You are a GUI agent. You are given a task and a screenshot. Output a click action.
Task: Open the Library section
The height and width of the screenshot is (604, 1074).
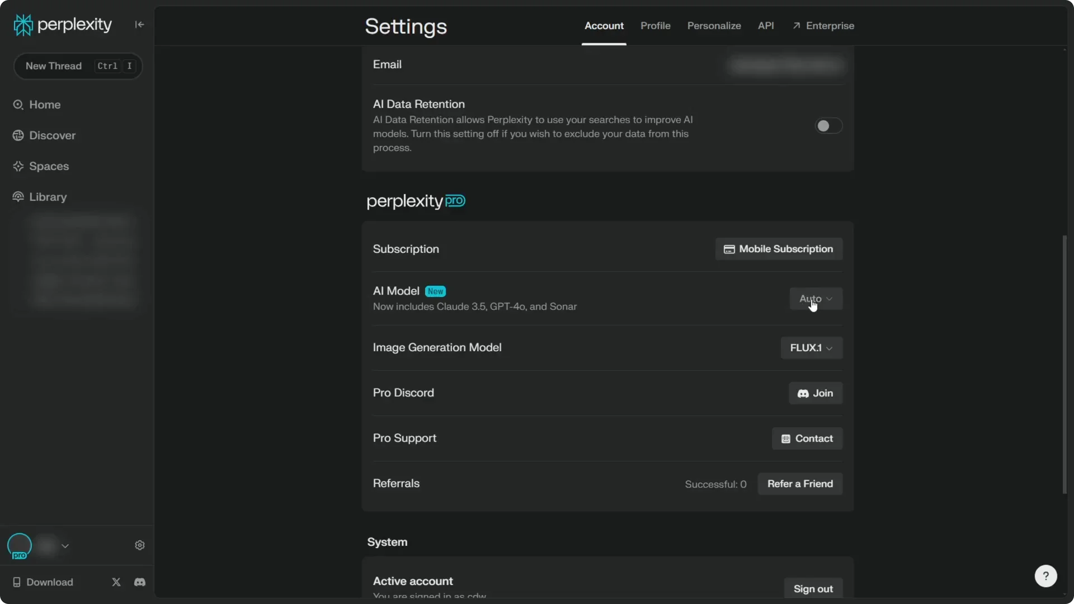[x=47, y=197]
